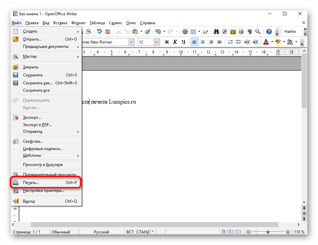Viewport: 318px width, 245px height.
Task: Click the insert table icon
Action: pyautogui.click(x=194, y=32)
